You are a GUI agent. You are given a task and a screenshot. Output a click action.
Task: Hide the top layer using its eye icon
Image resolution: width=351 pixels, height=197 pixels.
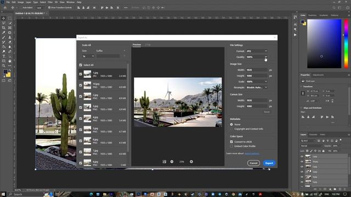(x=302, y=157)
